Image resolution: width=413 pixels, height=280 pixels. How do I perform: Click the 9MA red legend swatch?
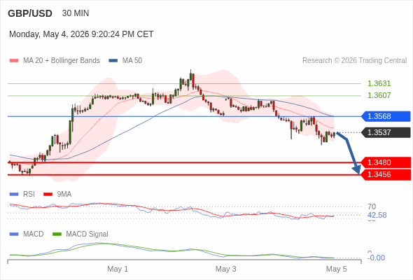click(48, 195)
